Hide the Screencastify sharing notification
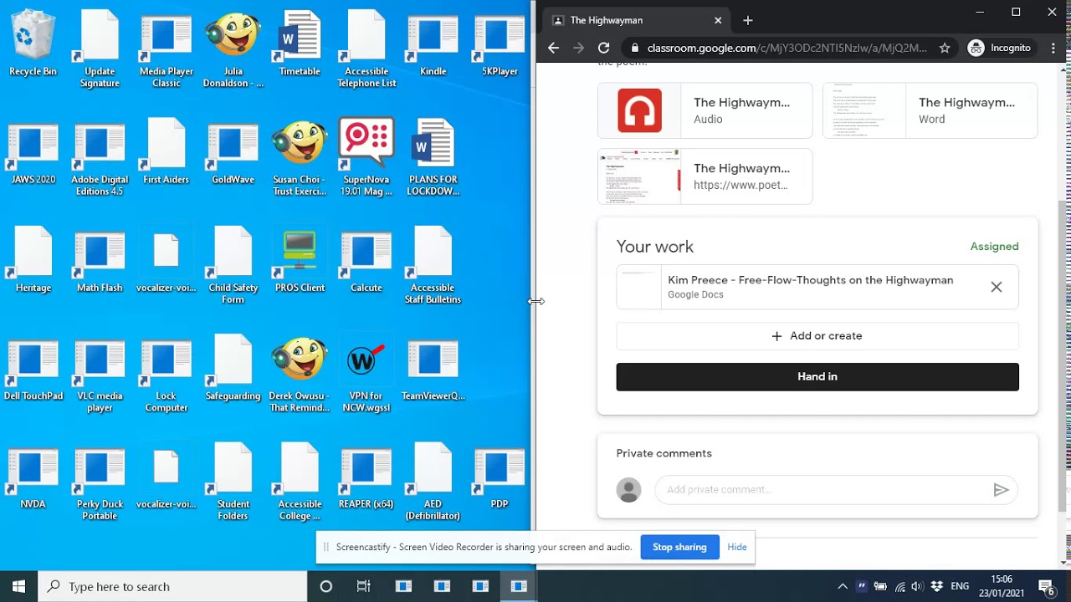Viewport: 1071px width, 602px height. tap(737, 547)
